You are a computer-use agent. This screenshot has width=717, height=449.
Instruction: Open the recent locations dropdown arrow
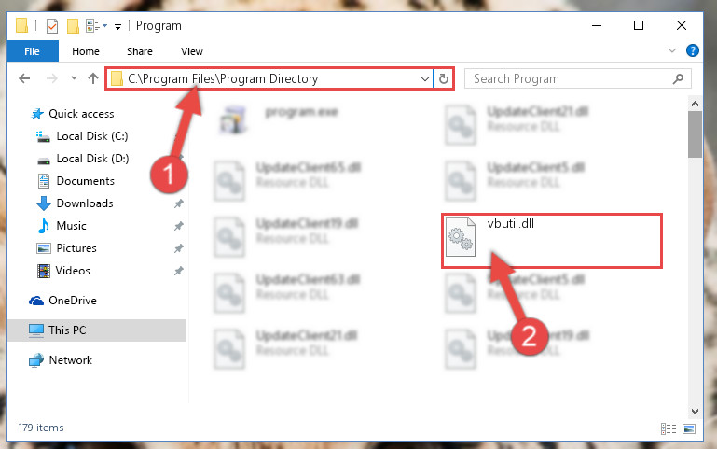pos(74,78)
